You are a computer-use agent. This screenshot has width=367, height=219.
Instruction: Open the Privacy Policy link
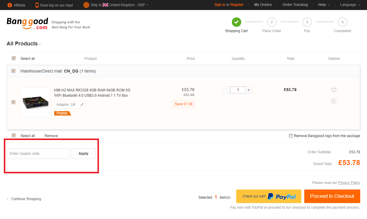(x=349, y=183)
